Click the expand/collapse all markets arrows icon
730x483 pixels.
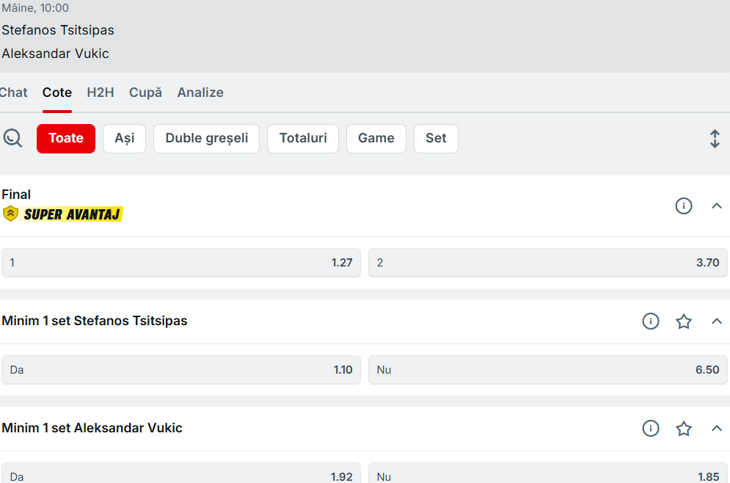715,139
